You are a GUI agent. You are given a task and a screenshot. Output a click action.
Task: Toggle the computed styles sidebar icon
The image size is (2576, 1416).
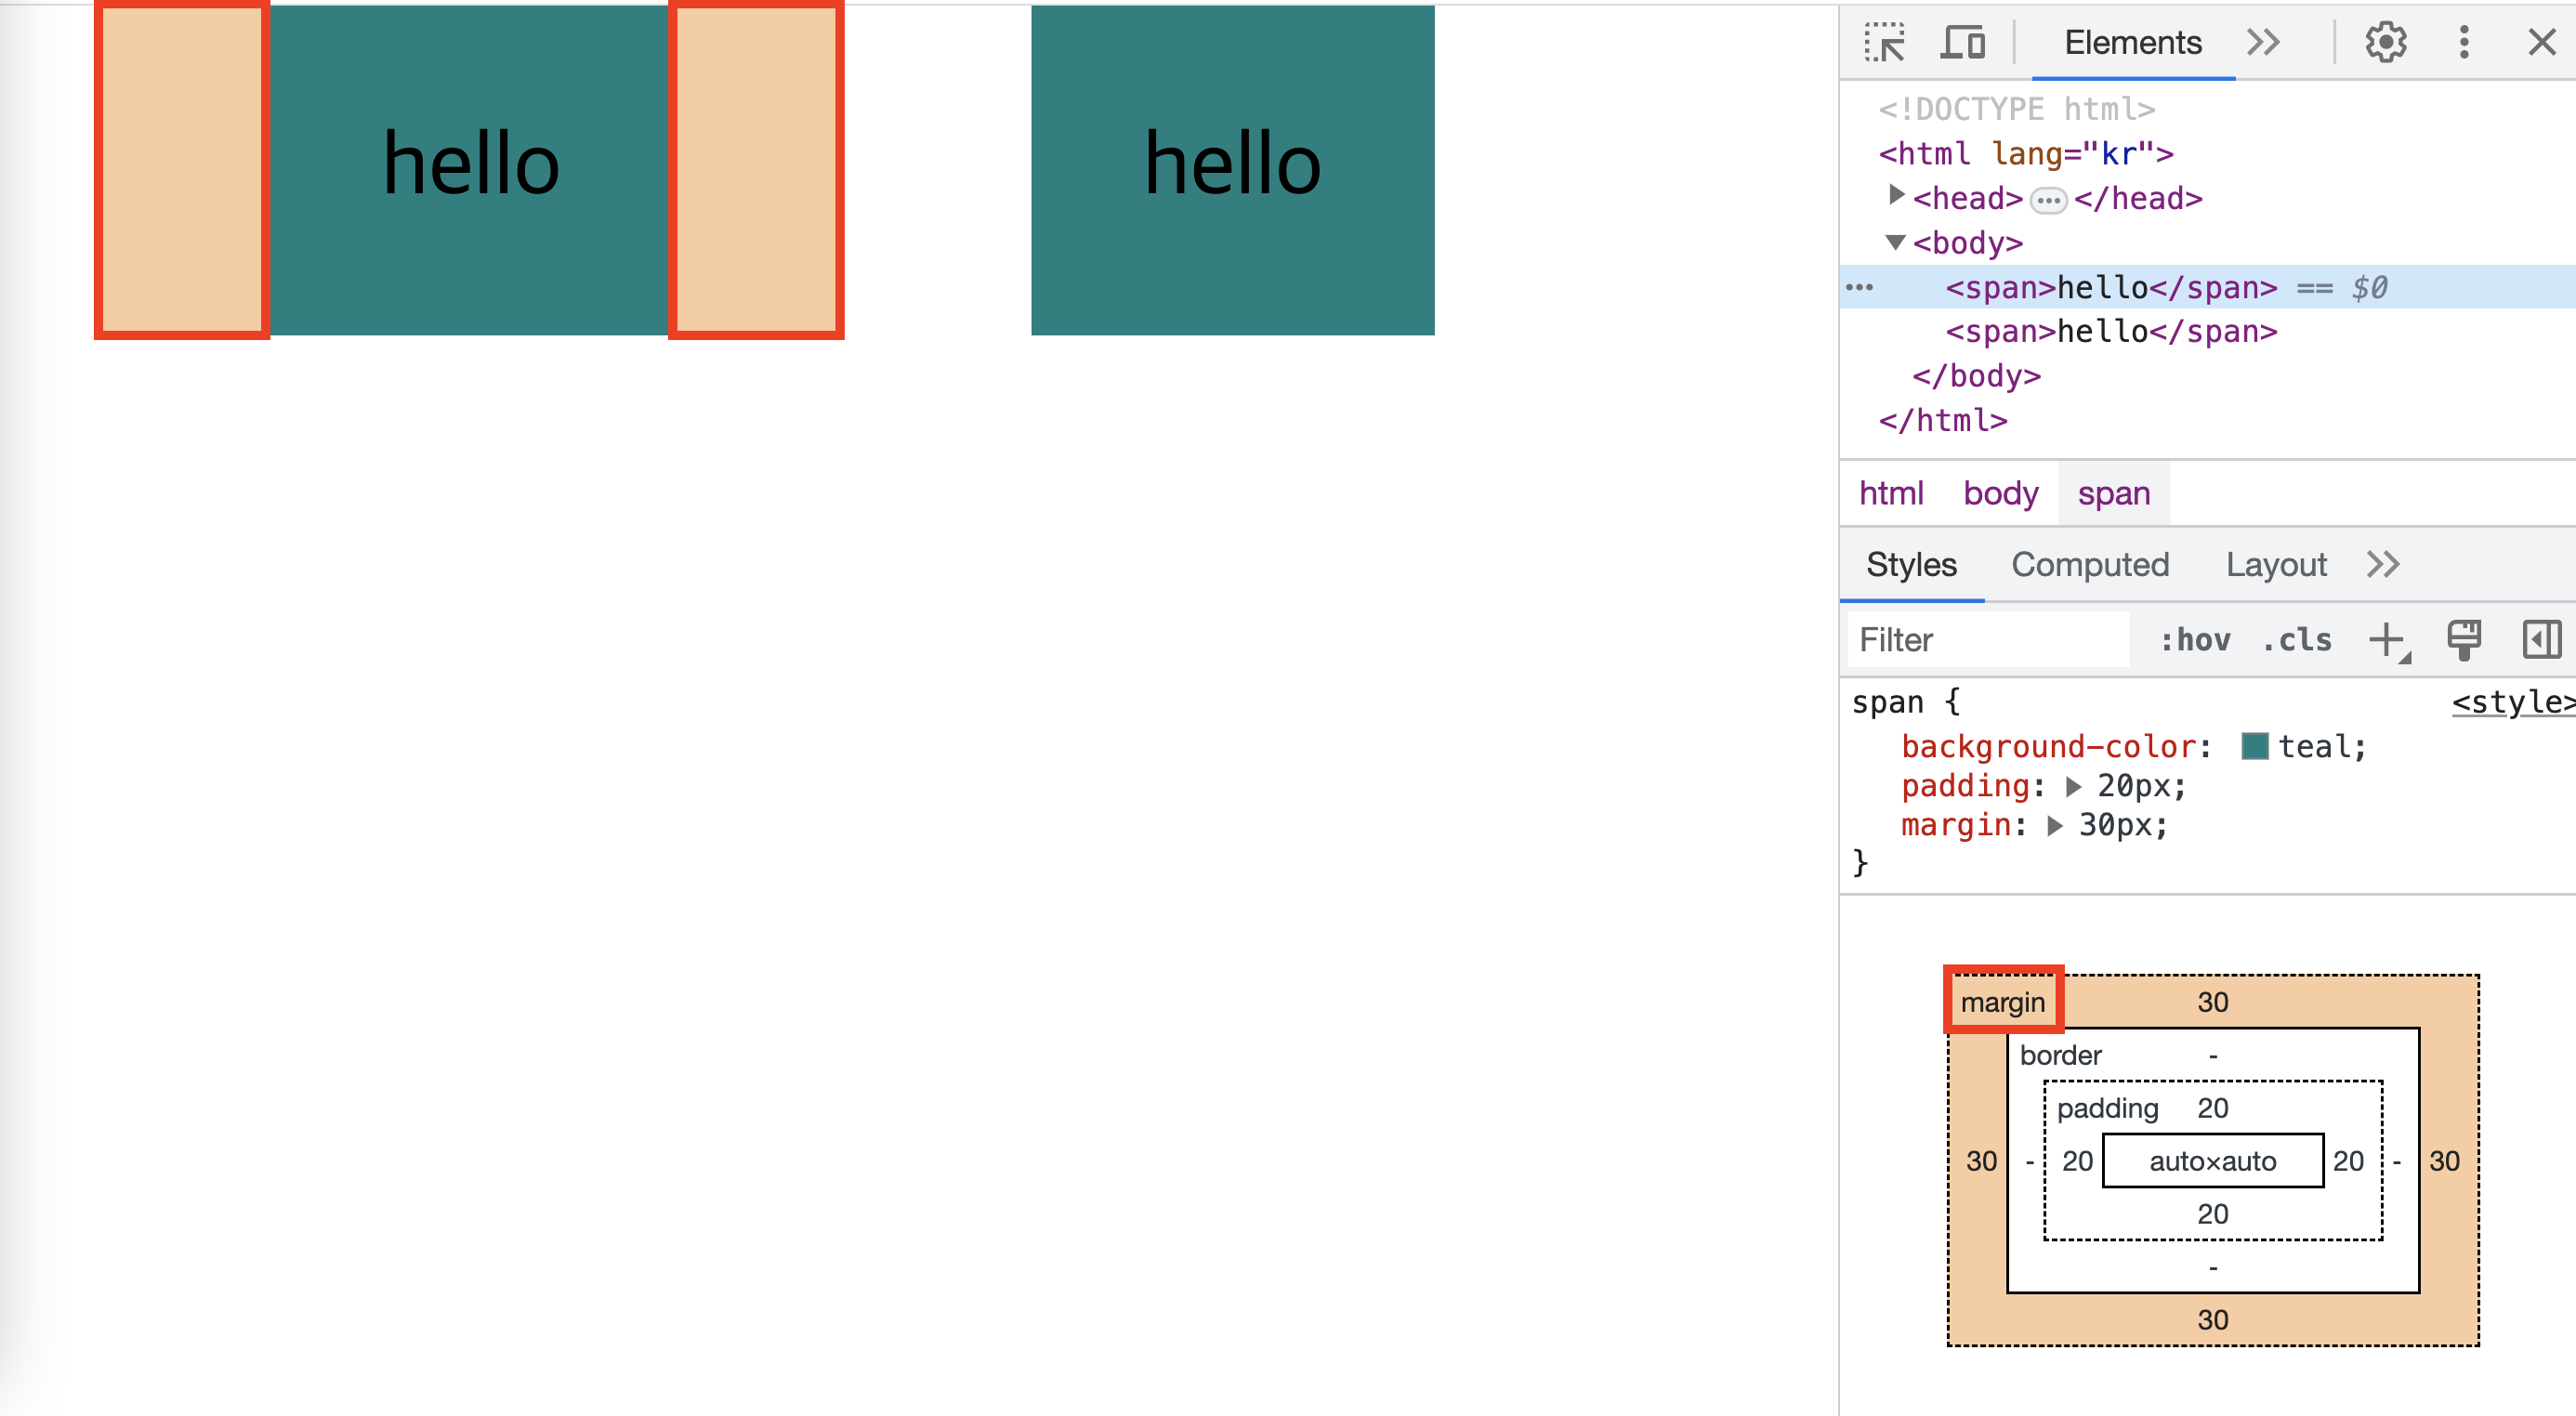pyautogui.click(x=2541, y=640)
